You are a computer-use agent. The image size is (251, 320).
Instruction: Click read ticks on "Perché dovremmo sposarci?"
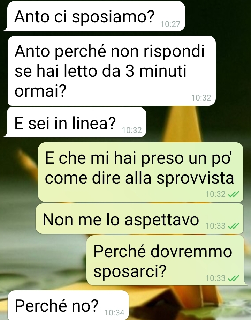click(233, 278)
